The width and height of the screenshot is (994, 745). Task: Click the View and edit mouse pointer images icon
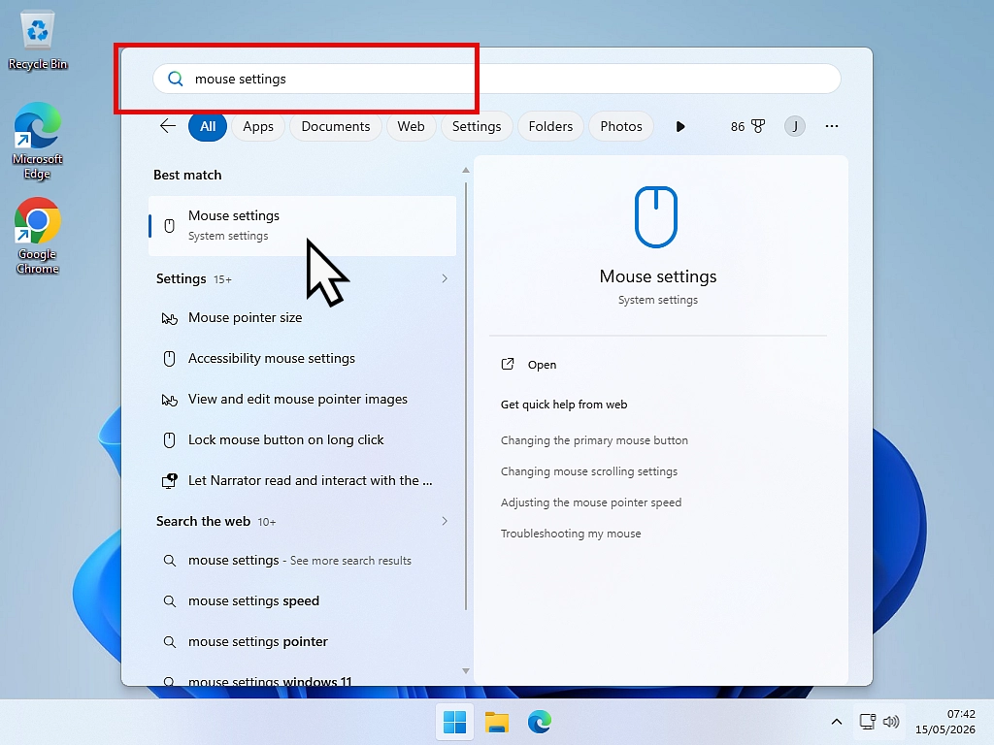click(x=169, y=400)
